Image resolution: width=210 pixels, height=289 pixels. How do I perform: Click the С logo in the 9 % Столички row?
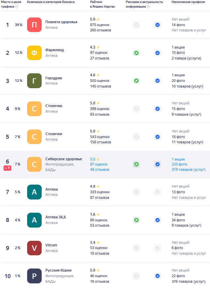pos(34,109)
